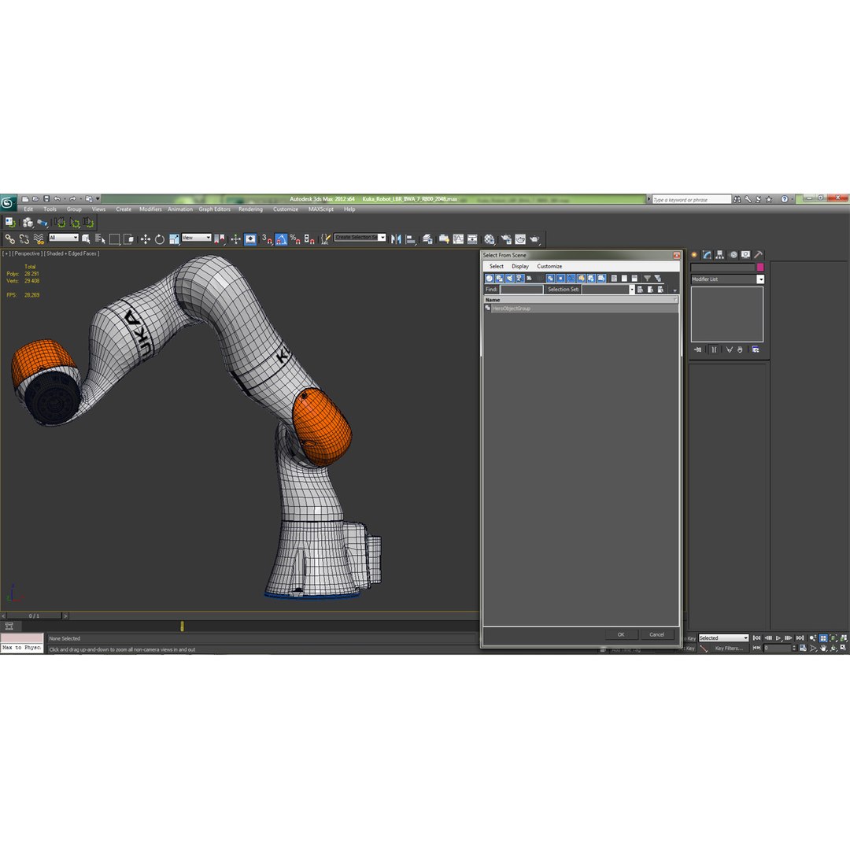Click the Play Animation button
Viewport: 850px width, 850px height.
tap(778, 638)
